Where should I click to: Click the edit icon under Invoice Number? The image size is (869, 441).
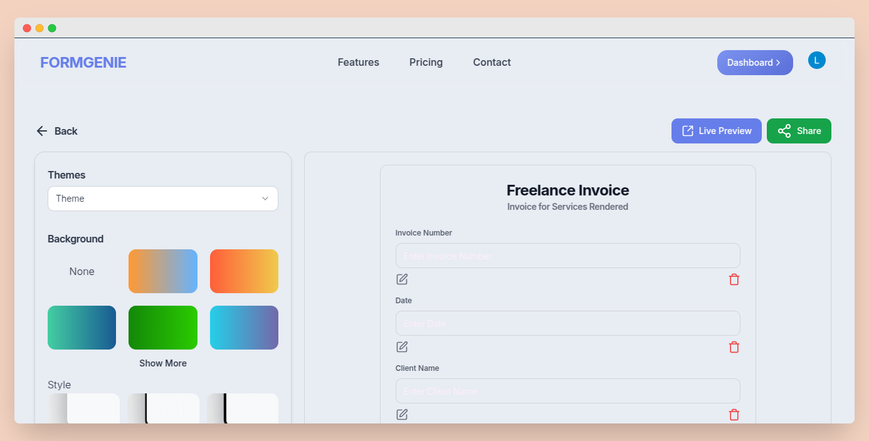tap(402, 279)
